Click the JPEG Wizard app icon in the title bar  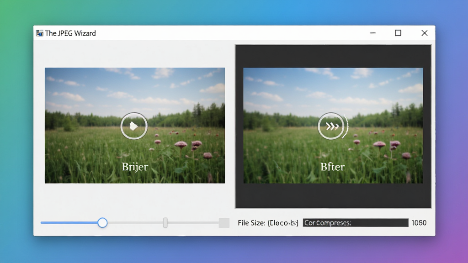(40, 33)
